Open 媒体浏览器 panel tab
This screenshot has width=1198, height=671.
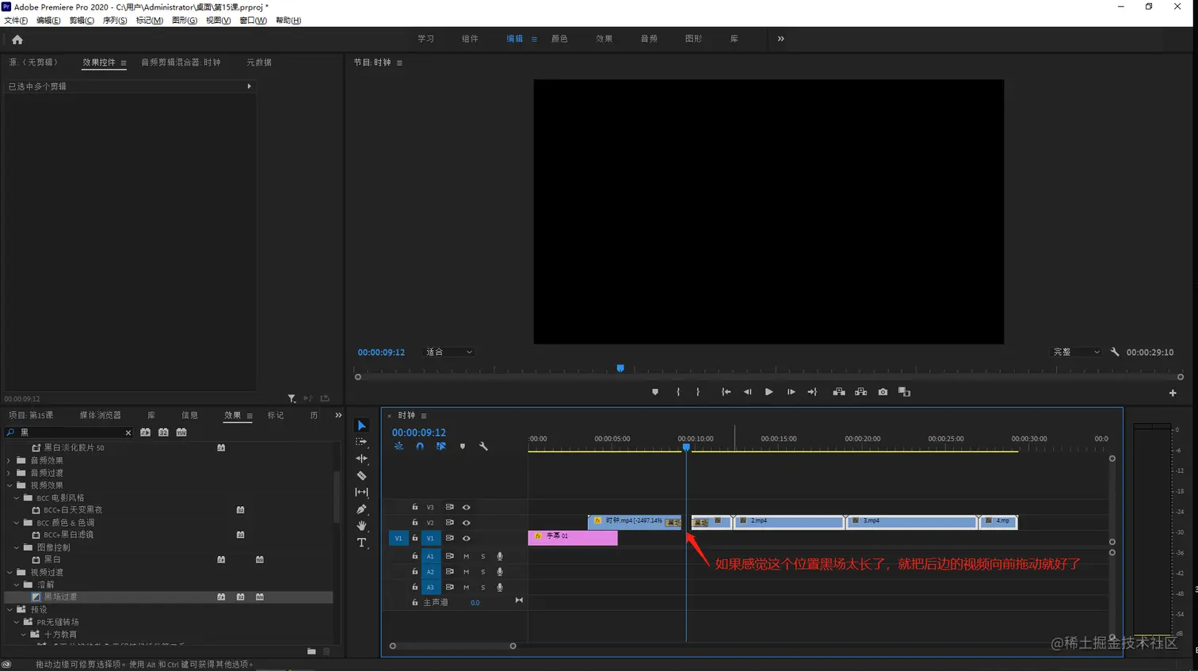click(x=100, y=415)
